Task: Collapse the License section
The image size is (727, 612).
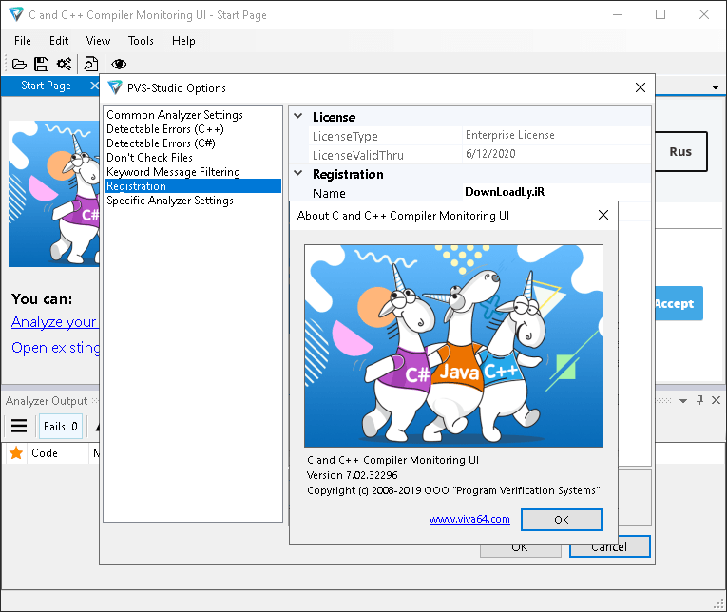Action: (298, 117)
